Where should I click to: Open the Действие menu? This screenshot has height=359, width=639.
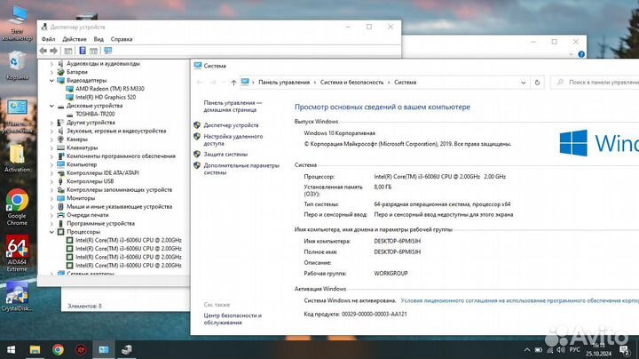point(75,39)
